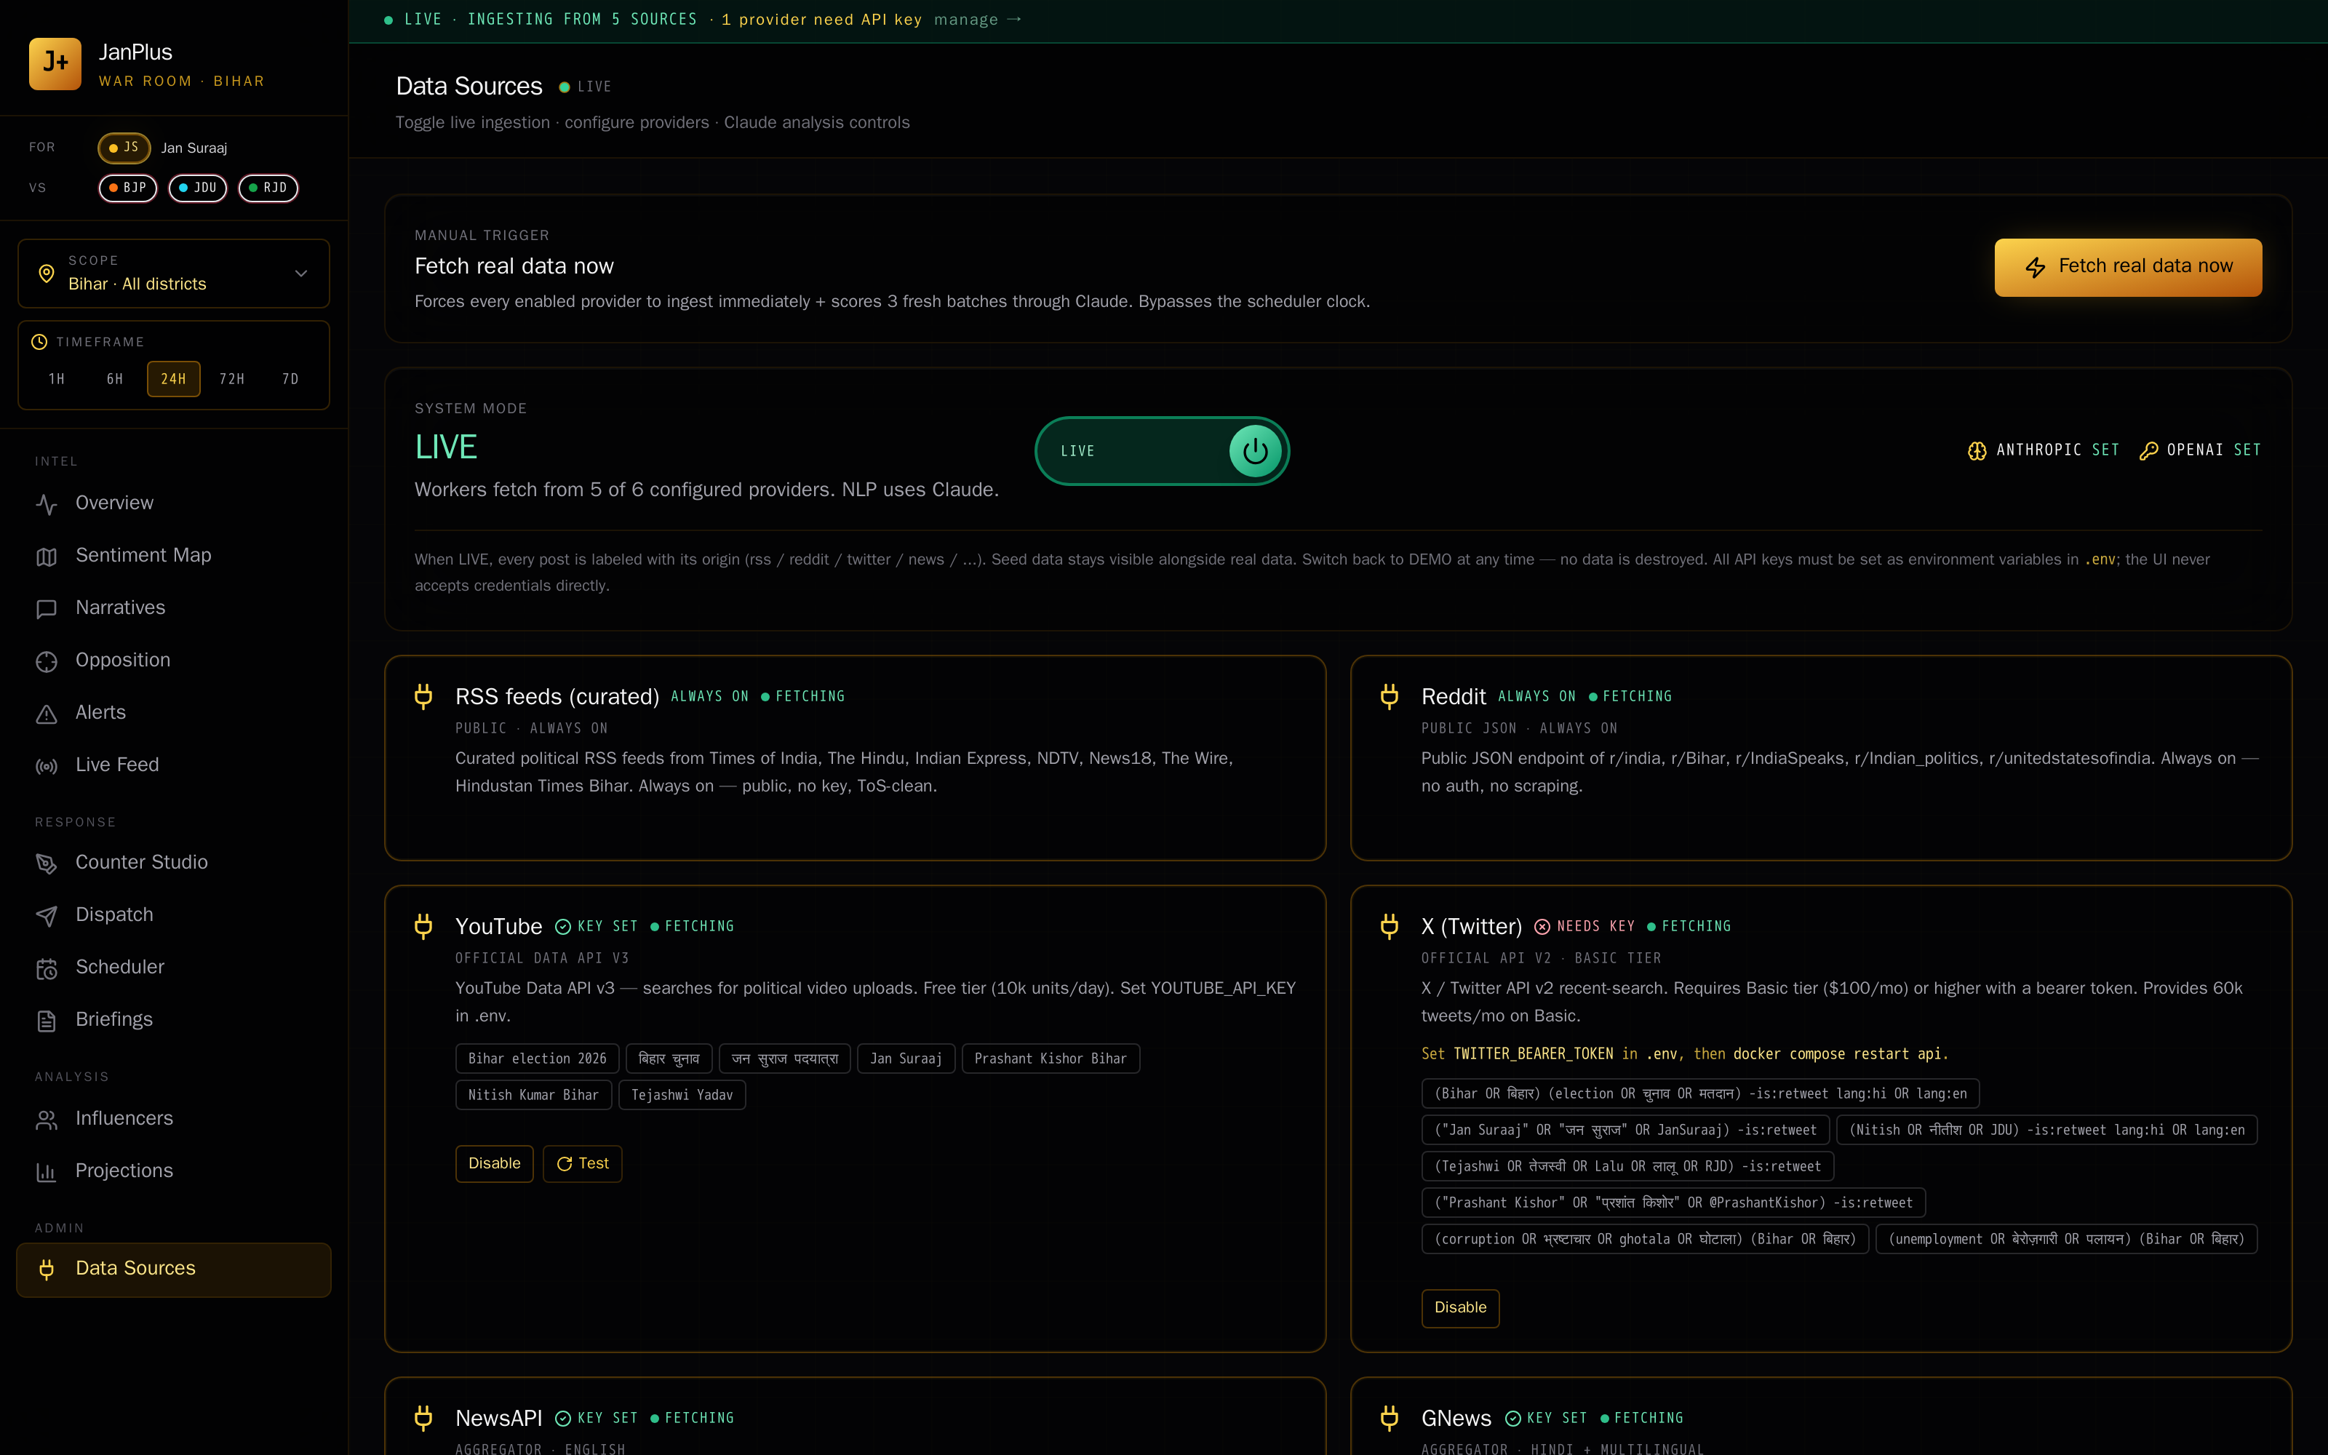The image size is (2328, 1455).
Task: Toggle the RJD opponent chip
Action: point(268,188)
